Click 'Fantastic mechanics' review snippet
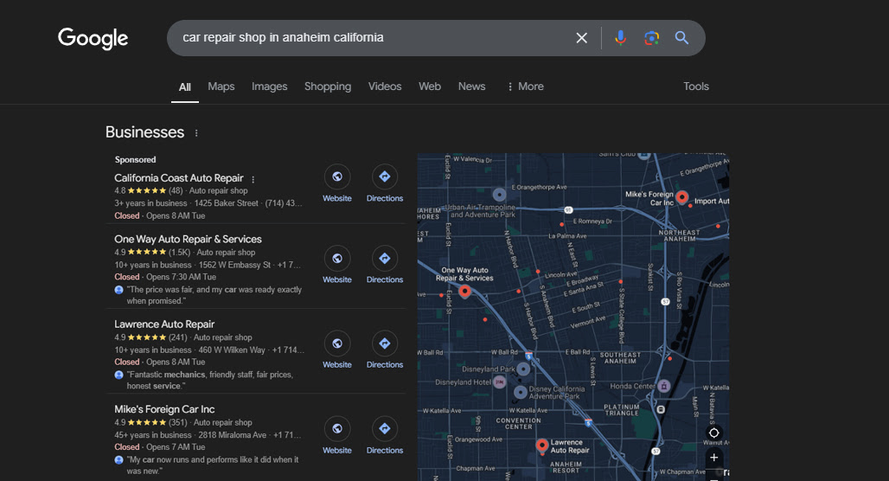889x481 pixels. [210, 380]
